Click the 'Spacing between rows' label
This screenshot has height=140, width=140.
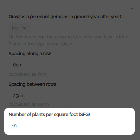32,84
